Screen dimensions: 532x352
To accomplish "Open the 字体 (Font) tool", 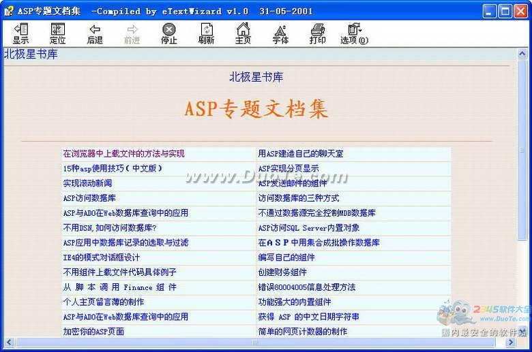I will click(280, 34).
